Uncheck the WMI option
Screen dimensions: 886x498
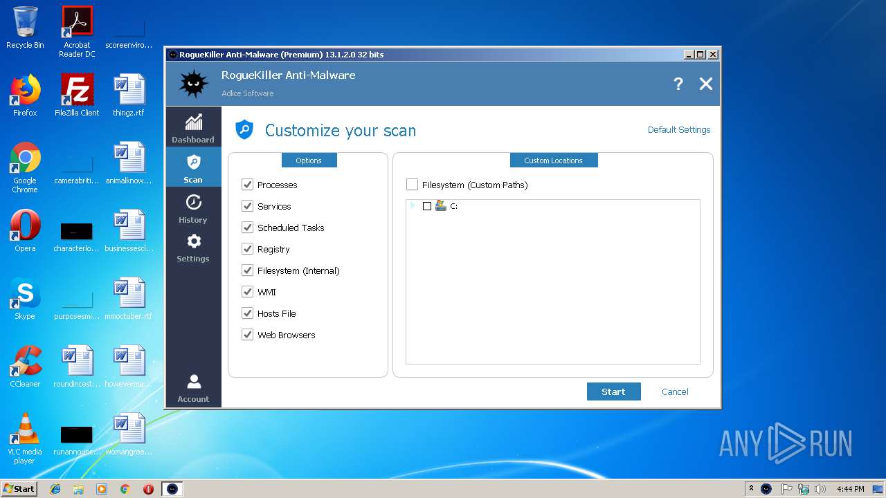coord(247,292)
